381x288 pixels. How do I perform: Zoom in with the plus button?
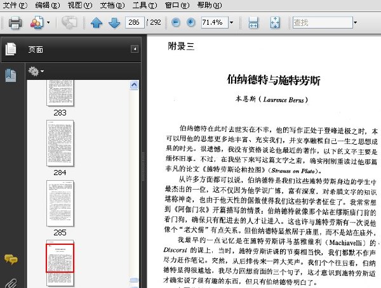click(191, 23)
